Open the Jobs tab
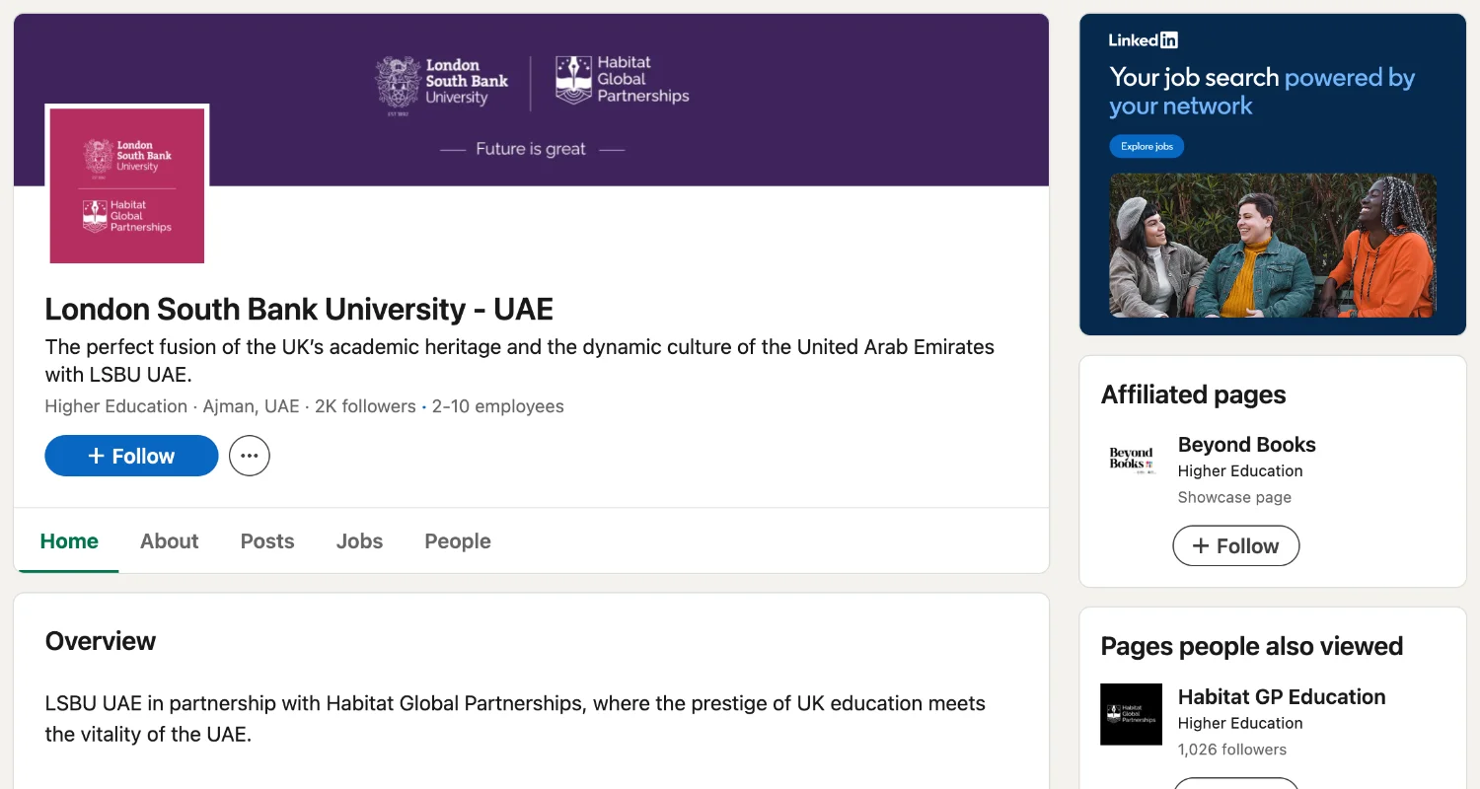 click(359, 540)
